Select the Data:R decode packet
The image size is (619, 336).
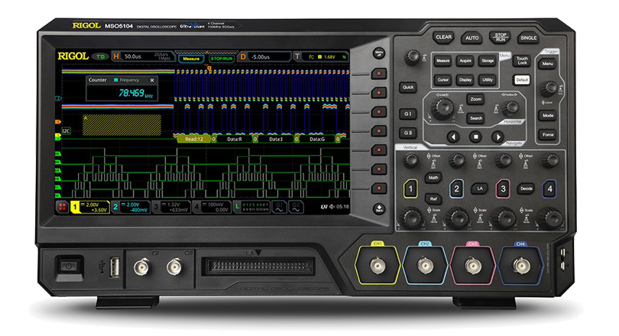point(235,139)
